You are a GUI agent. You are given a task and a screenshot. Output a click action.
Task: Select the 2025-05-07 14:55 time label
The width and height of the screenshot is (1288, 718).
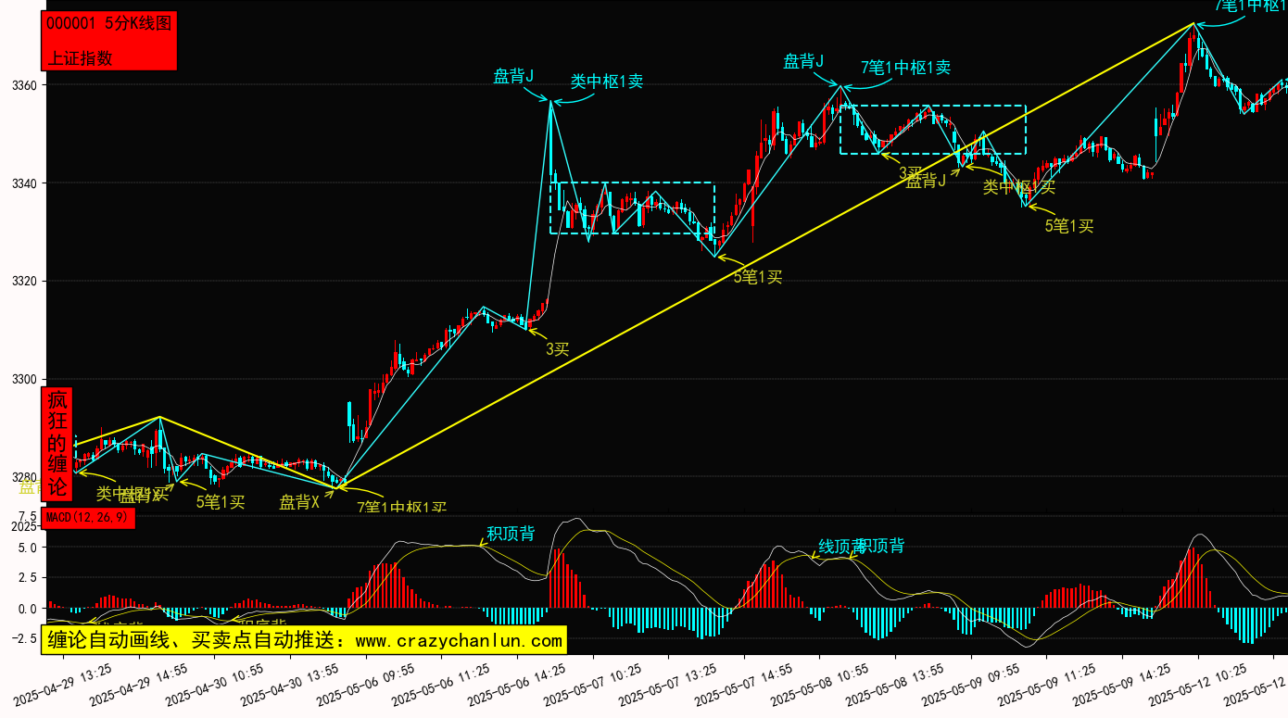coord(745,684)
